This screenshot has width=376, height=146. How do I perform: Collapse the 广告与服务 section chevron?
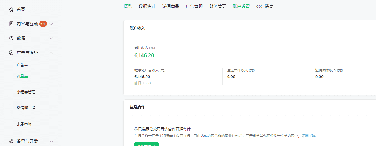(51, 53)
